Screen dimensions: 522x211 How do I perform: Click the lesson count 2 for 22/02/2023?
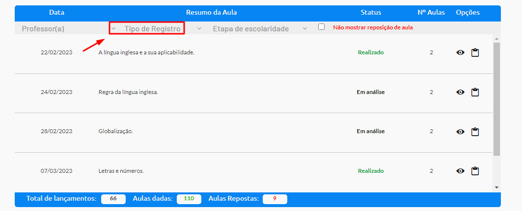pos(431,52)
